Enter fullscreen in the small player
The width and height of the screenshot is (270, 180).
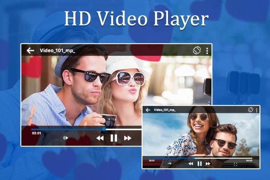[x=235, y=164]
